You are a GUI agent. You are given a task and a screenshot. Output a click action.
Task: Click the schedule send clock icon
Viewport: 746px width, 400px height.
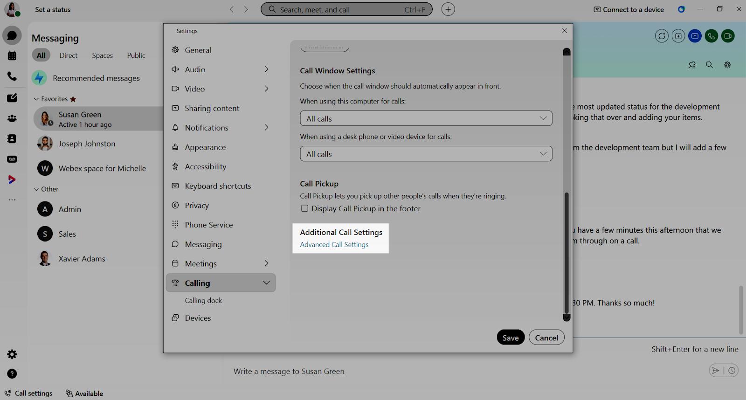(732, 371)
